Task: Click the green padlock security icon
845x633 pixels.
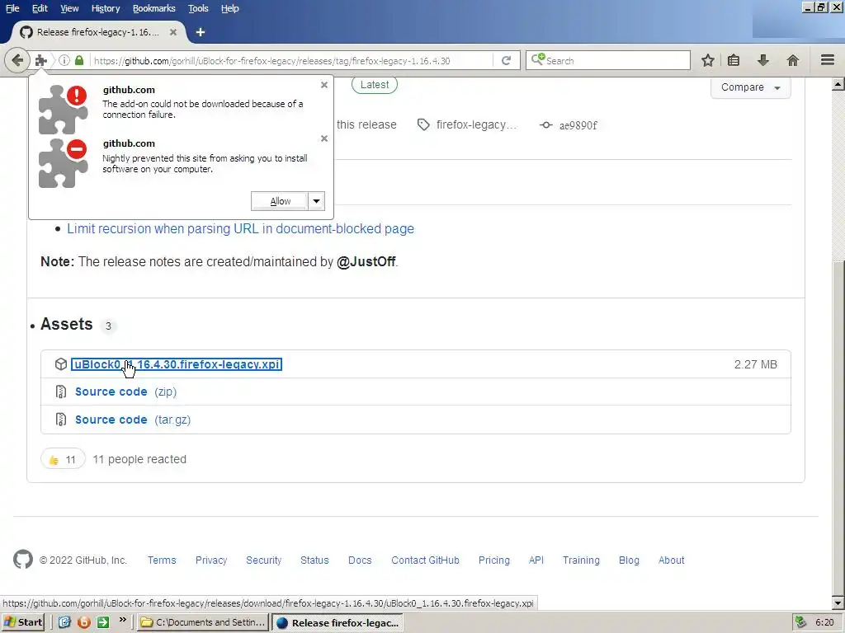Action: pyautogui.click(x=79, y=60)
